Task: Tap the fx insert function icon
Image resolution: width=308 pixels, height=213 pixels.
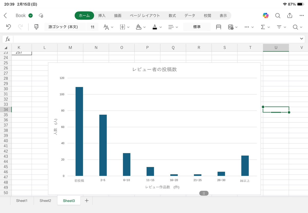Action: pos(8,39)
